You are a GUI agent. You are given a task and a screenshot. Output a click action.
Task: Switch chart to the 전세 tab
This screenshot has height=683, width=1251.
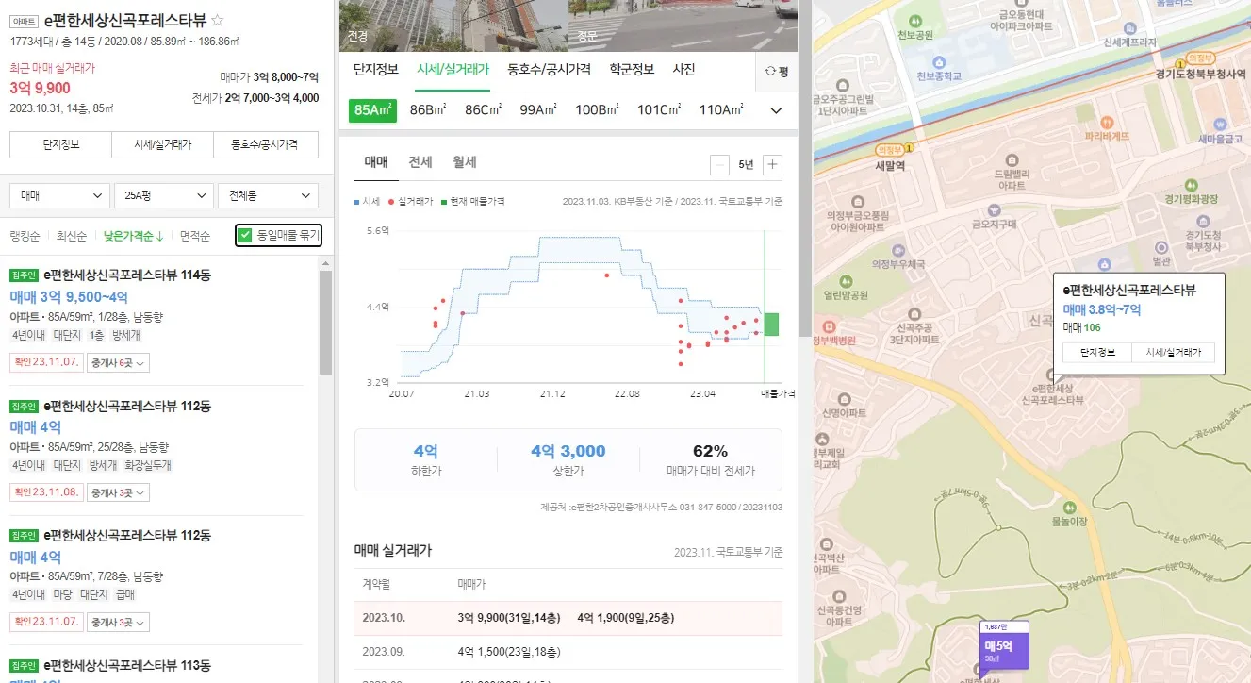[x=420, y=162]
